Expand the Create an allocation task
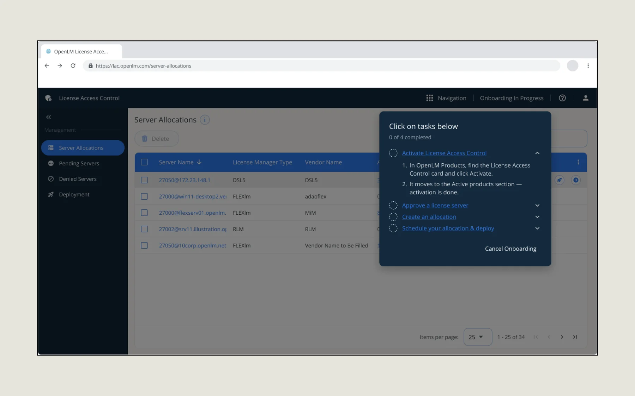This screenshot has height=396, width=635. [x=537, y=217]
